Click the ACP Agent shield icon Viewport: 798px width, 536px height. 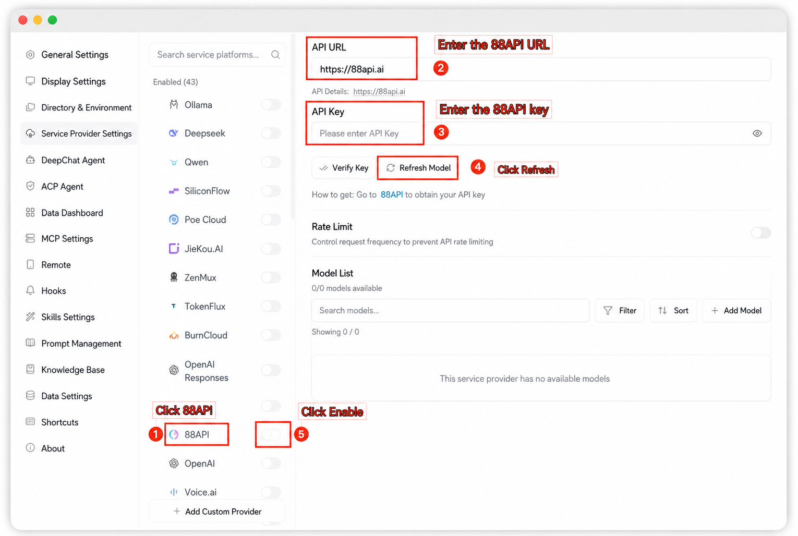pyautogui.click(x=30, y=186)
